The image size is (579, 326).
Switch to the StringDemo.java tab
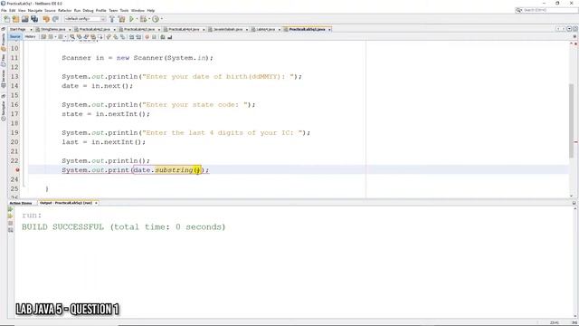point(53,29)
